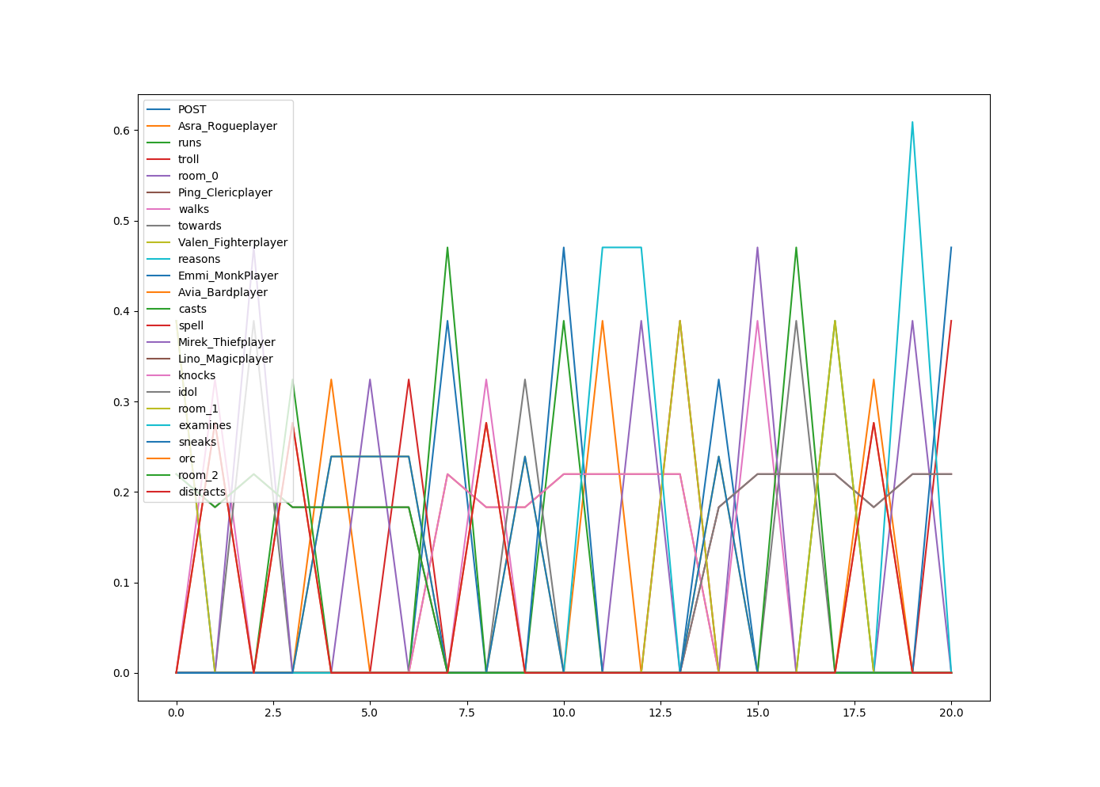
Task: Click the flat cyan plateau between x=11 and 12
Action: [x=622, y=247]
